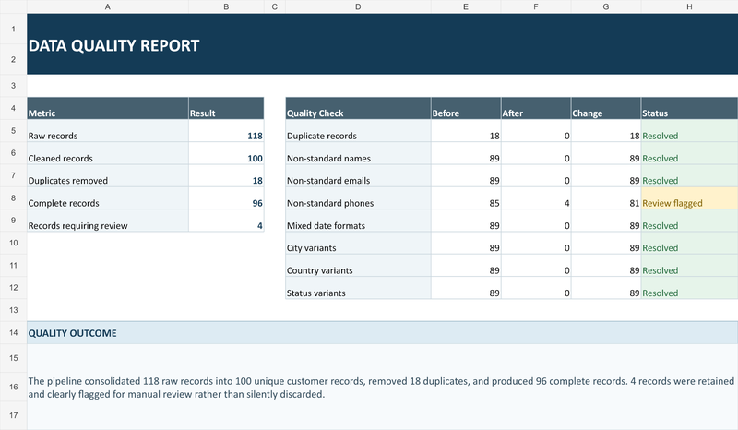
Task: Select the Review flagged status cell
Action: [x=689, y=198]
